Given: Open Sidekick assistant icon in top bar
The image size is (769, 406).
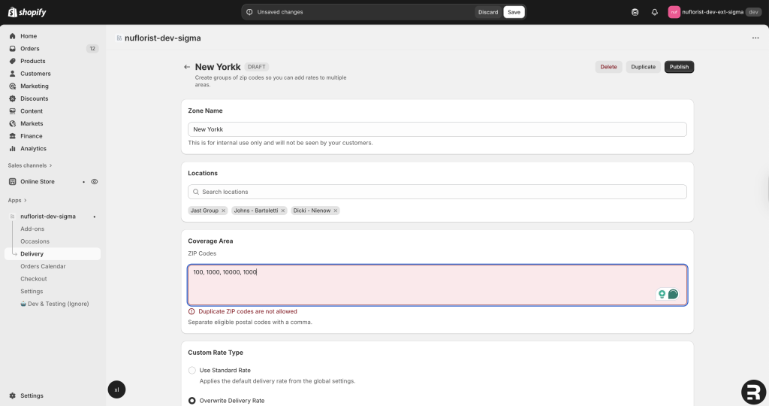Looking at the screenshot, I should (x=635, y=12).
